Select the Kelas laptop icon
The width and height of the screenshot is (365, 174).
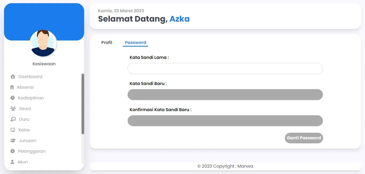pyautogui.click(x=13, y=130)
